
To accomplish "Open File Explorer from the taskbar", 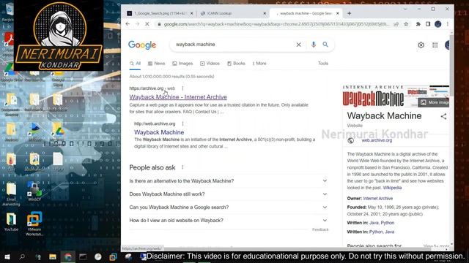I will tap(53, 256).
